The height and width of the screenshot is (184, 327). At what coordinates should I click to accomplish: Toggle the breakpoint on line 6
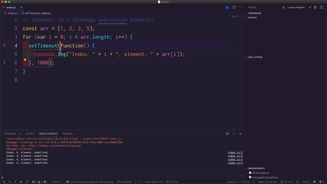click(5, 62)
